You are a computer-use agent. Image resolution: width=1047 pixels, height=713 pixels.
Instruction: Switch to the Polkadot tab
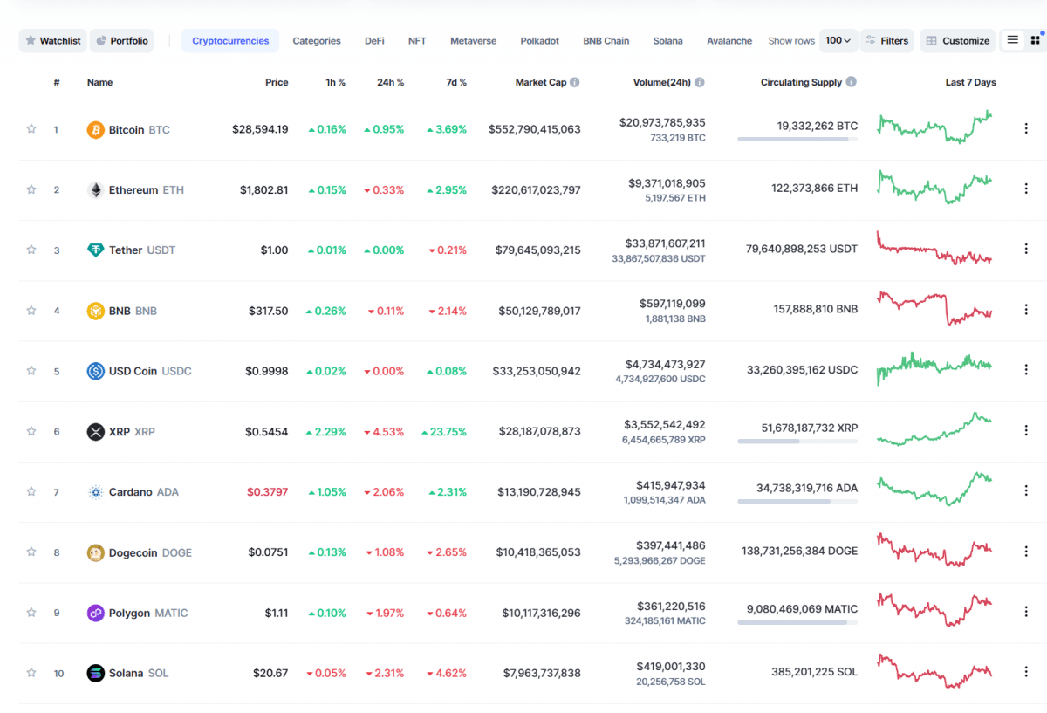[540, 41]
